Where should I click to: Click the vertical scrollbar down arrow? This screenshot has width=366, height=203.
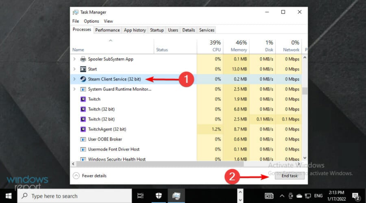coord(305,158)
